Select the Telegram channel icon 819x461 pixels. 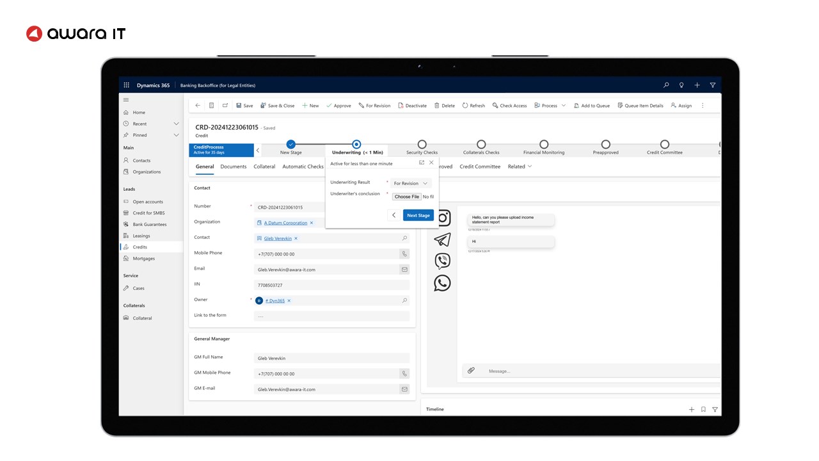[x=442, y=239]
